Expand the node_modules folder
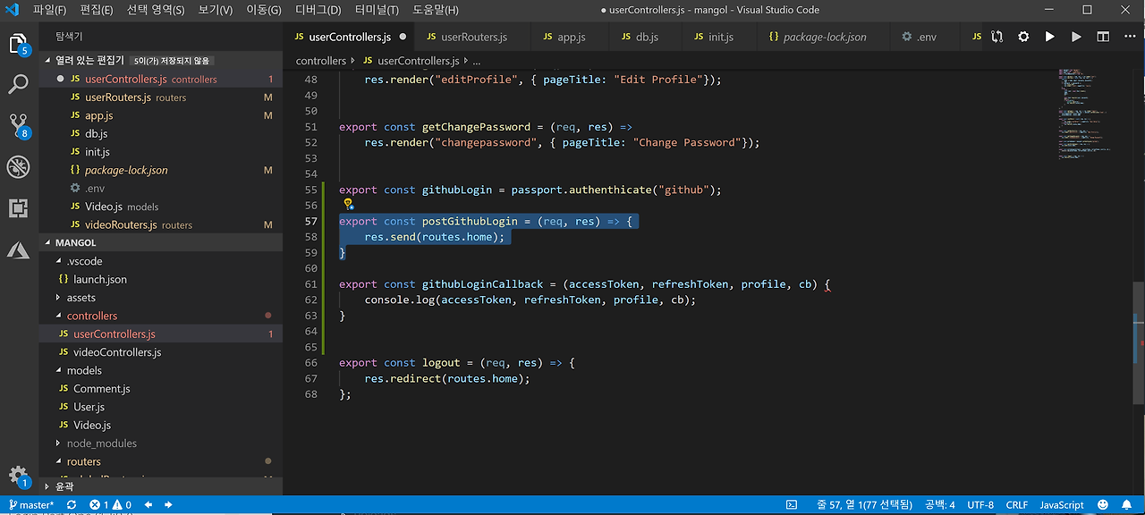This screenshot has height=515, width=1145. coord(101,443)
